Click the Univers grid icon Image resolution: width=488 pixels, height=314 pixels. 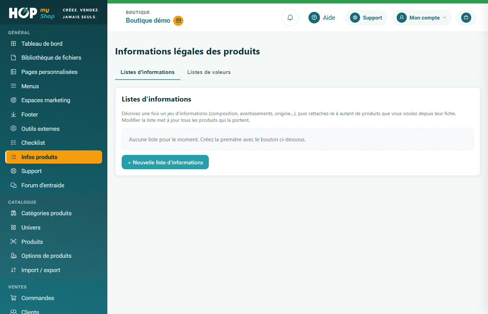(14, 227)
